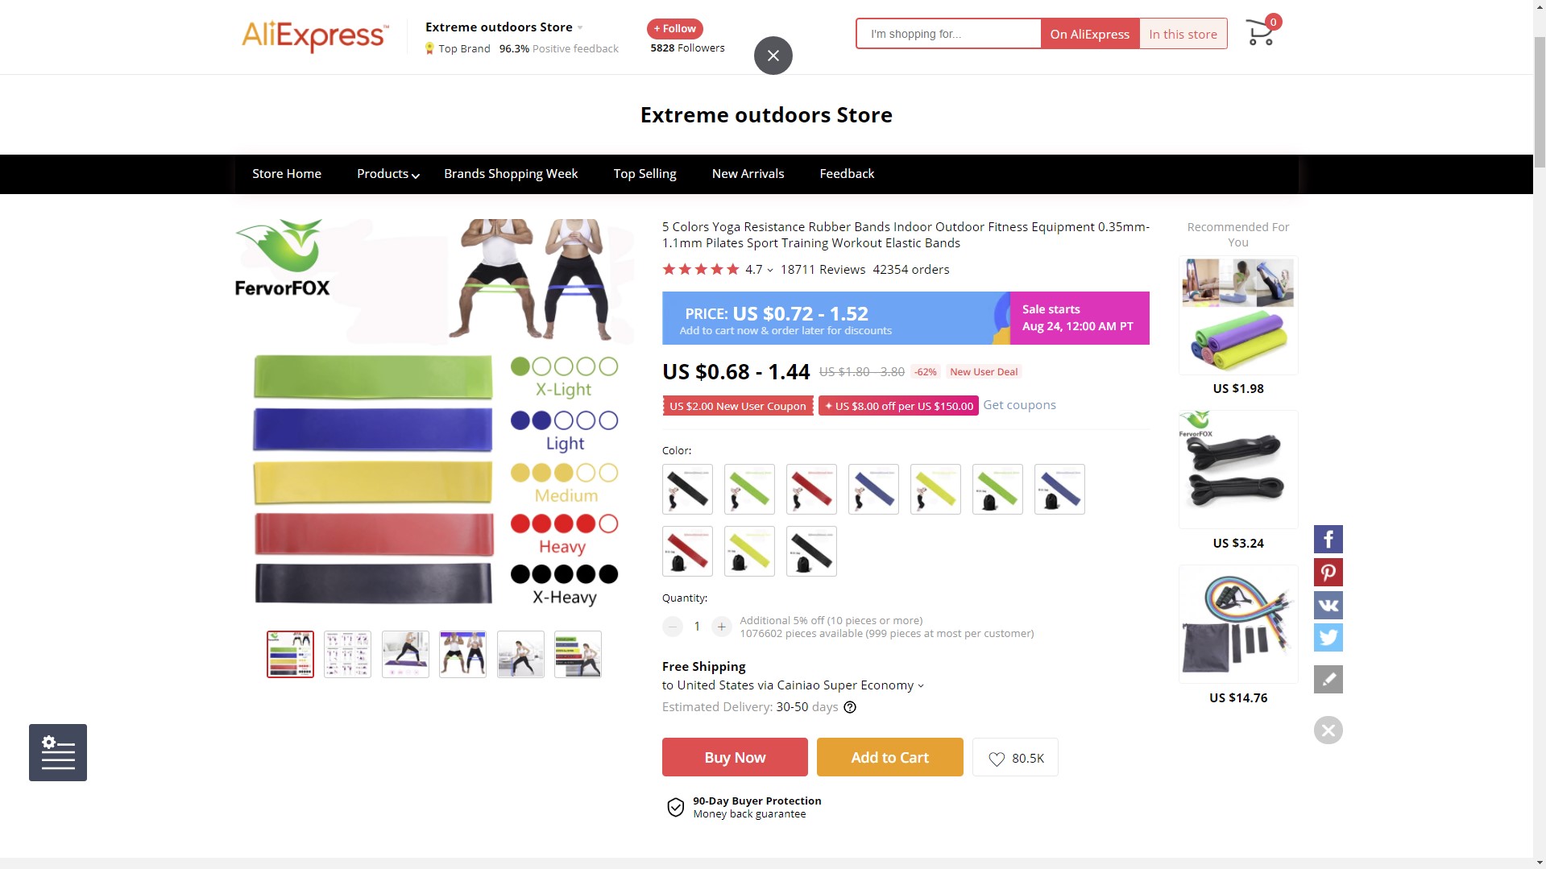Screen dimensions: 1546x869
Task: Go to the Feedback tab
Action: [847, 174]
